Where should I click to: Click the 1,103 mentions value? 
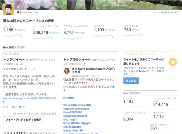99,30
